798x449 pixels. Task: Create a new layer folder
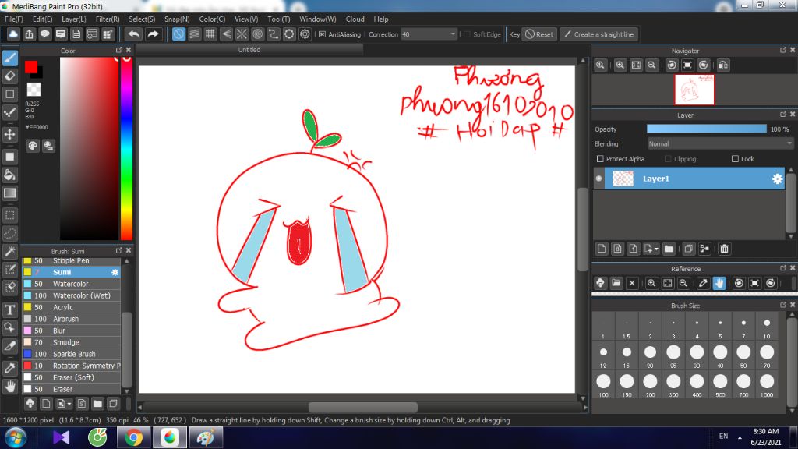[x=669, y=249]
